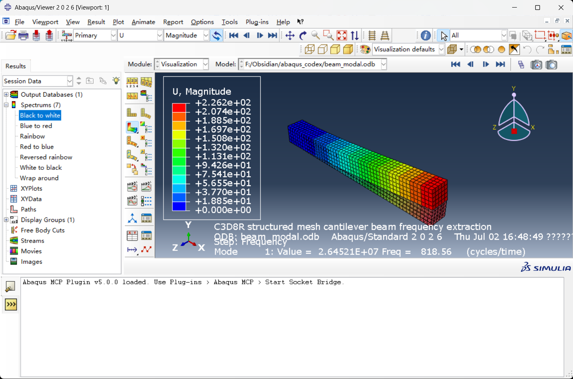Toggle the selection arrow tool beside All
Viewport: 573px width, 379px height.
pyautogui.click(x=444, y=35)
